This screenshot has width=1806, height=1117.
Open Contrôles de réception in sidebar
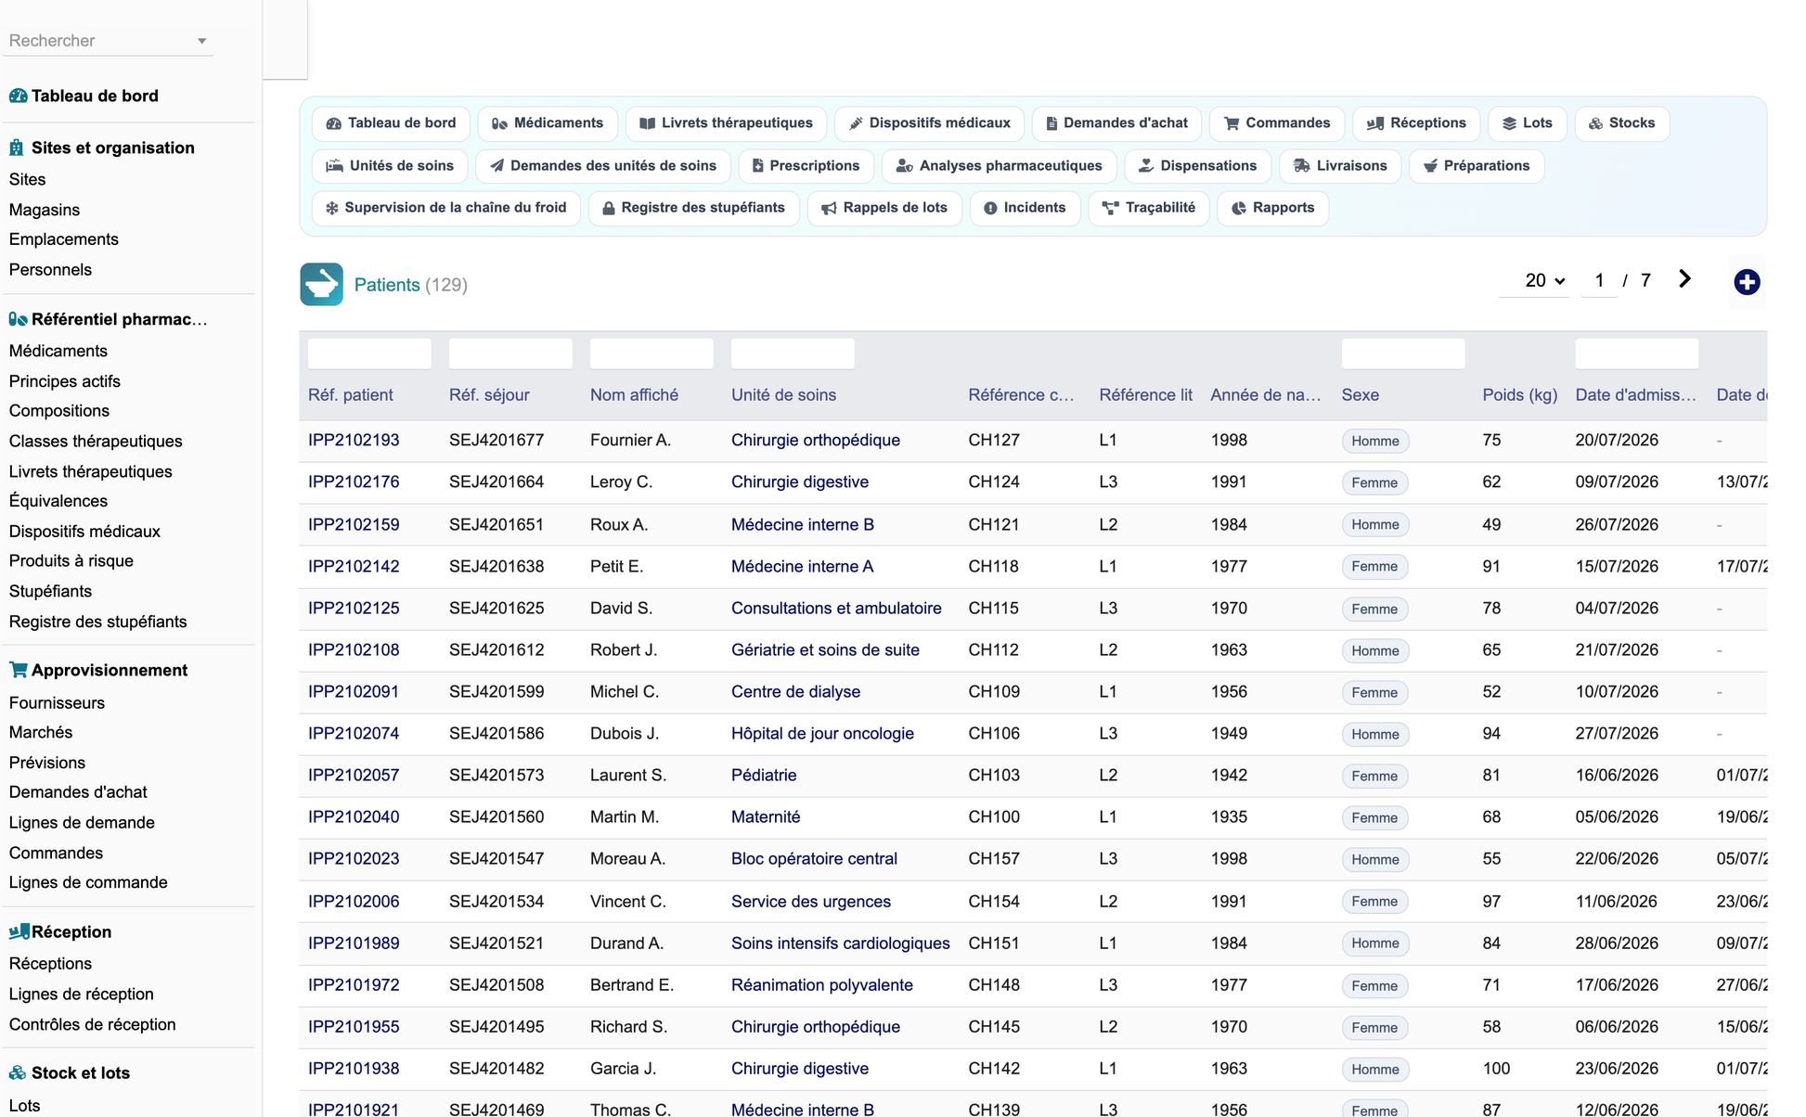(93, 1025)
